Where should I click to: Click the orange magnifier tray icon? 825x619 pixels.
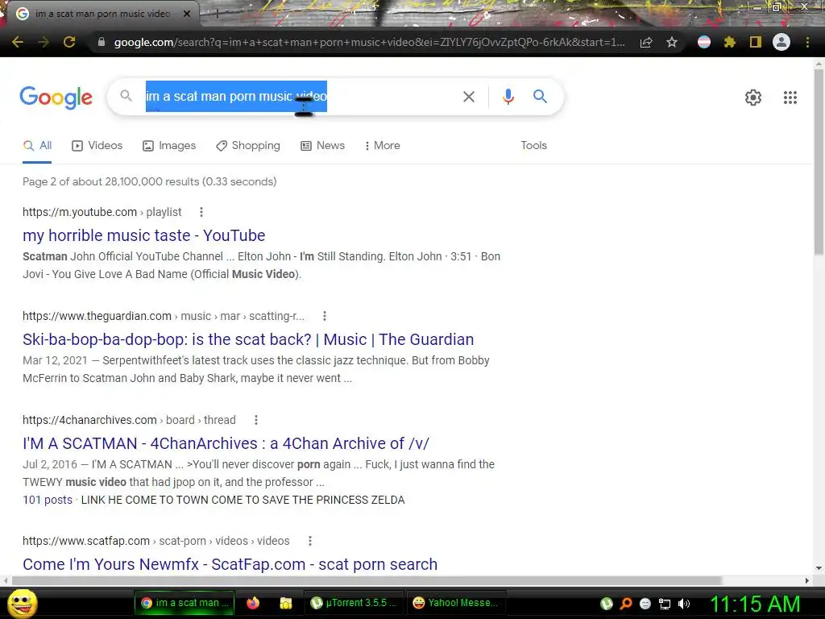click(626, 604)
